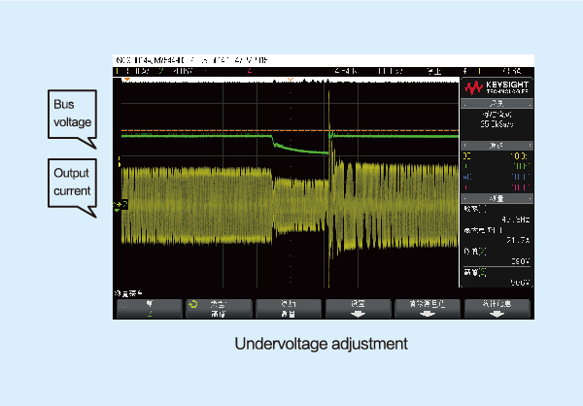Select the orange dashed horizontal cursor line

(x=290, y=130)
